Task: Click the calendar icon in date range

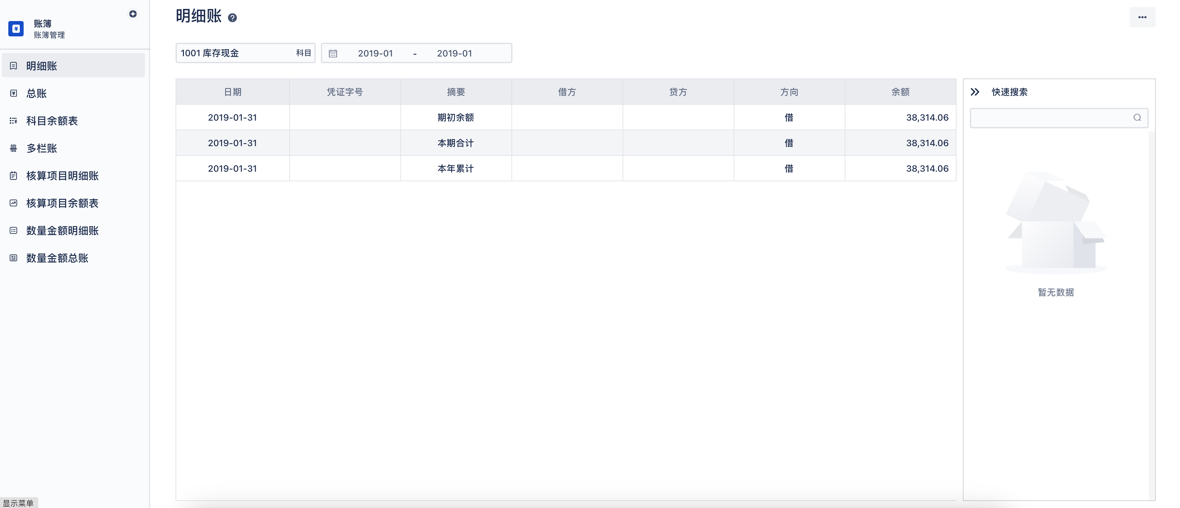Action: 333,54
